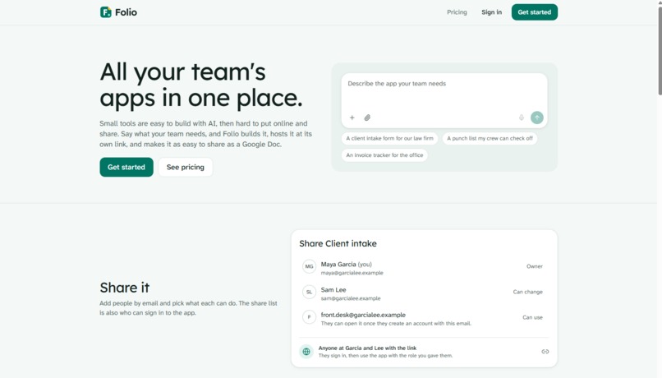Click the copy link icon
Image resolution: width=662 pixels, height=378 pixels.
pyautogui.click(x=545, y=352)
